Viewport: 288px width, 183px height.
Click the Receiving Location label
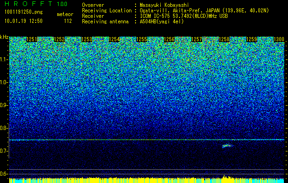click(x=107, y=11)
